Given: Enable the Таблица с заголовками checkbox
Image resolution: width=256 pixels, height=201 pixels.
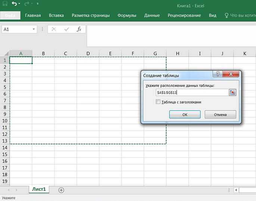Looking at the screenshot, I should 158,102.
